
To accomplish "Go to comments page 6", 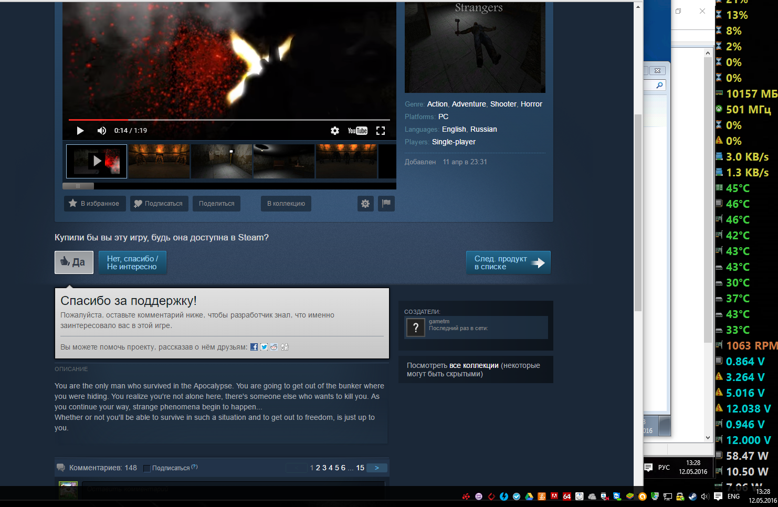I will tap(343, 468).
